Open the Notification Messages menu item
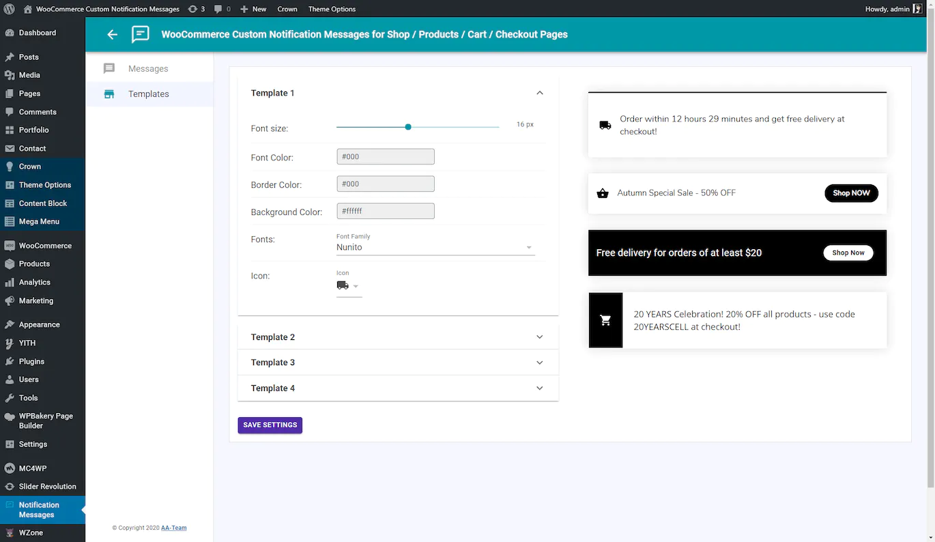The width and height of the screenshot is (935, 542). [x=42, y=510]
